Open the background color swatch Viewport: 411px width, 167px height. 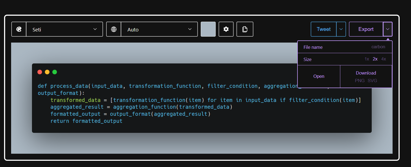208,29
